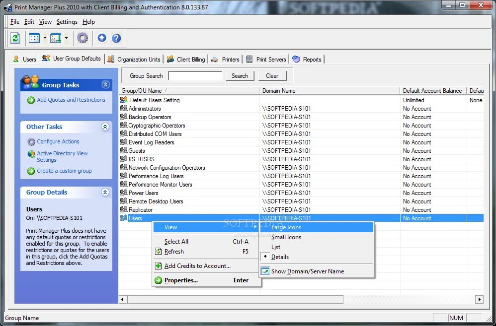This screenshot has height=326, width=496.
Task: Select the Performance Monitor Users row
Action: 301,185
